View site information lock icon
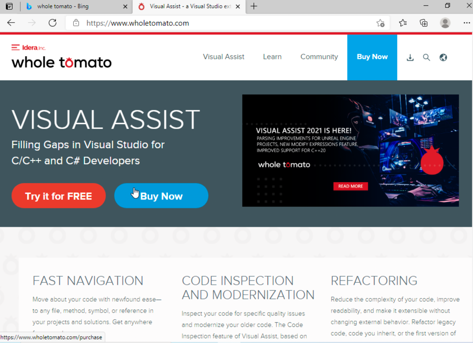Viewport: 473px width, 343px height. coord(76,23)
